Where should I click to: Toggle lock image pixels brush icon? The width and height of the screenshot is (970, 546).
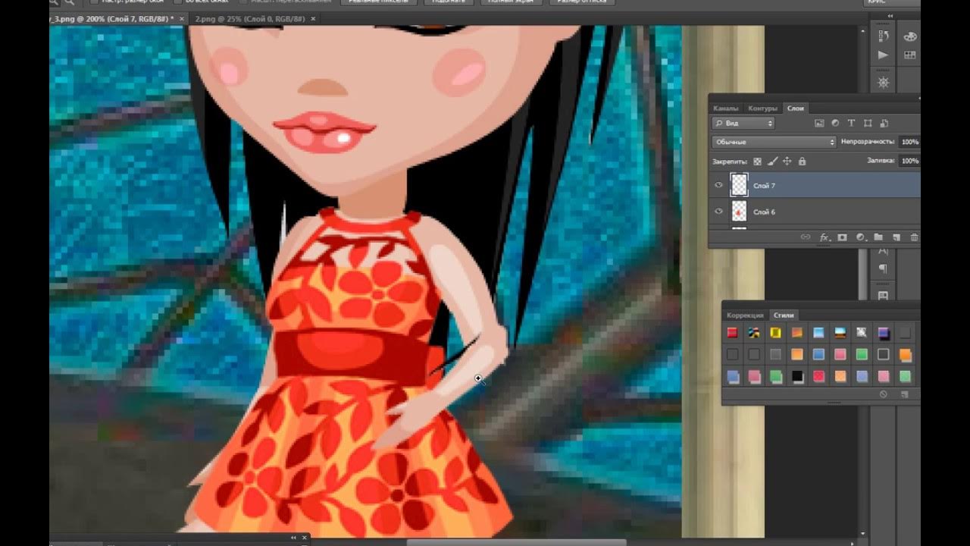point(772,162)
